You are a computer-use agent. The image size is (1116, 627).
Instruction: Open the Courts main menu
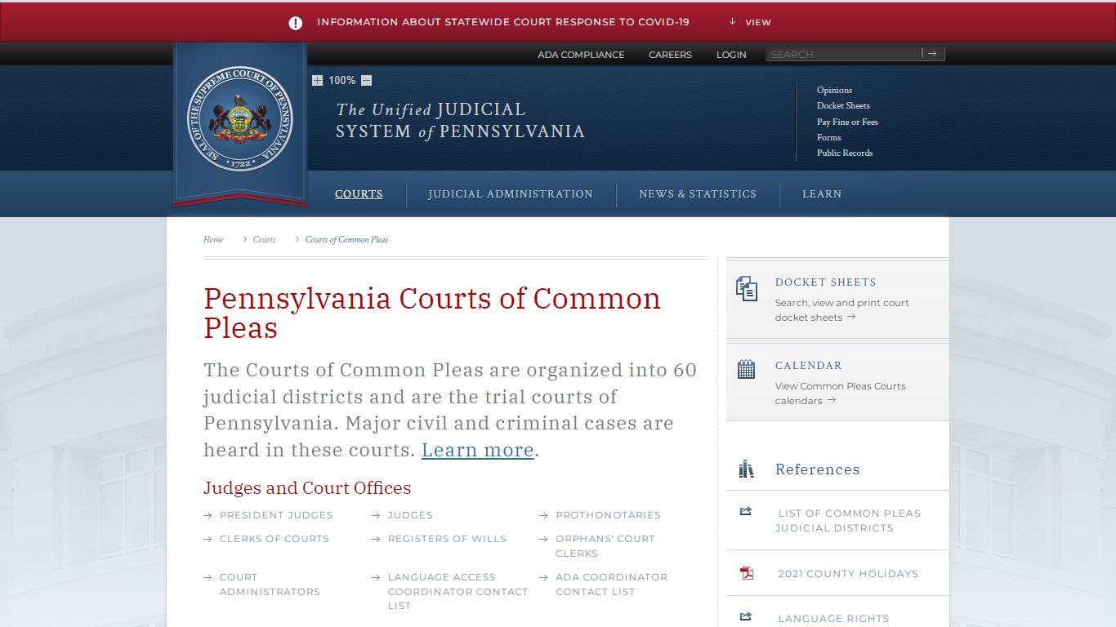359,194
